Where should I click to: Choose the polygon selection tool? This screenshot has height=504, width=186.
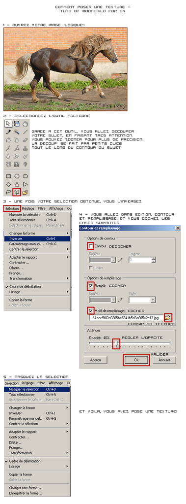(x=17, y=192)
